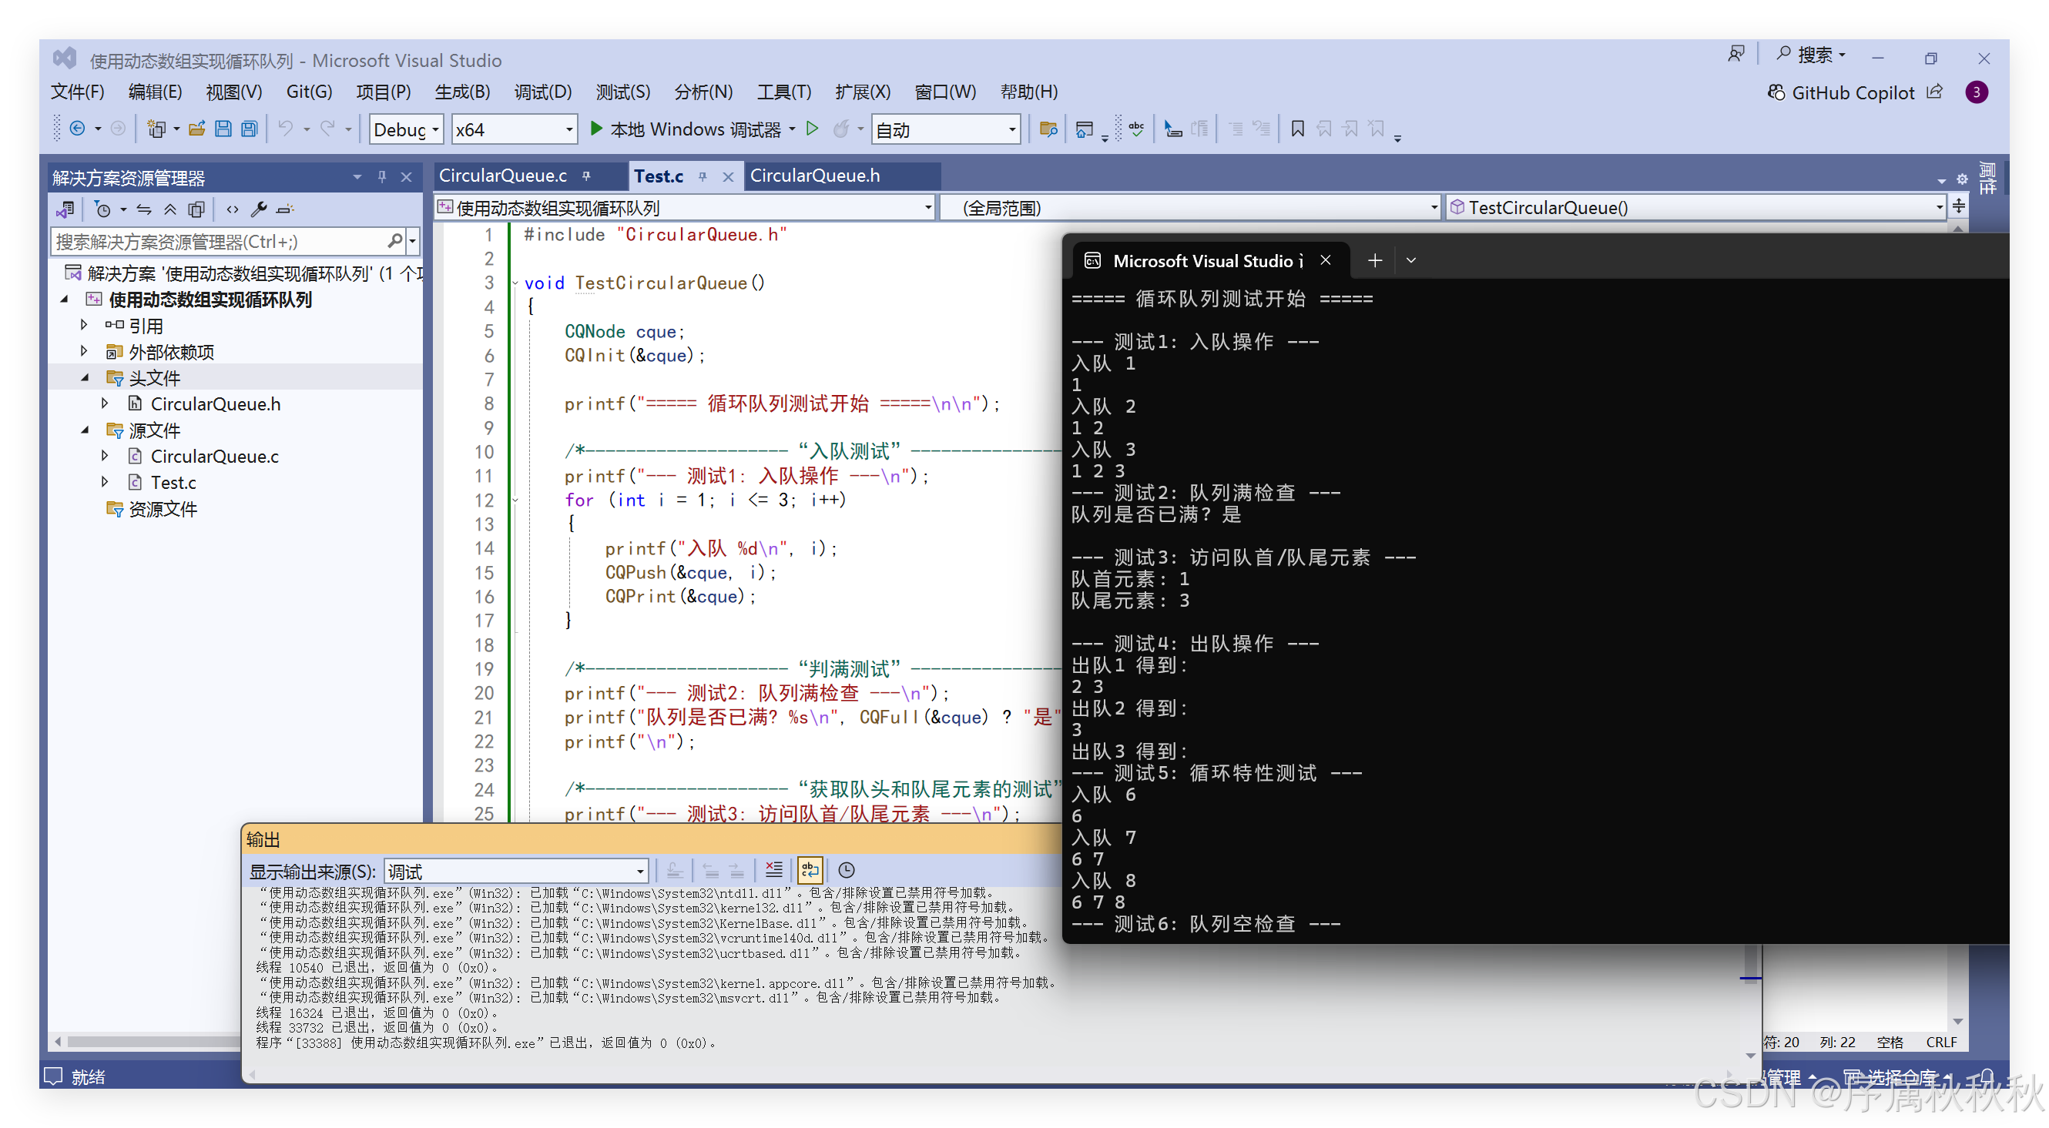This screenshot has height=1128, width=2049.
Task: Switch to the CircularQueue.h tab
Action: pos(814,176)
